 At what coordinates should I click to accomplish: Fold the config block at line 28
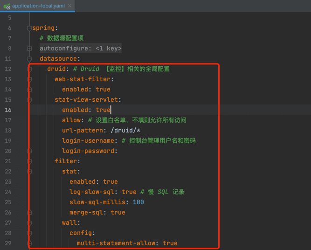29,233
